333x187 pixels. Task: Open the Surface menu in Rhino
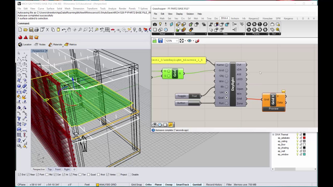tap(50, 9)
